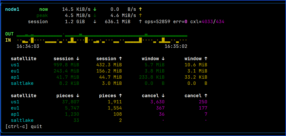Click the eu1 cancel count 177

[x=203, y=108]
